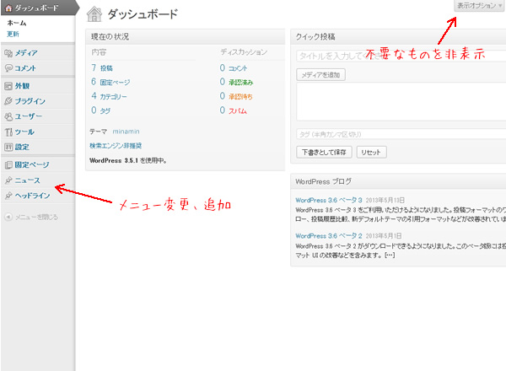This screenshot has height=371, width=506.
Task: Click the メディアを追加 button
Action: pos(320,75)
